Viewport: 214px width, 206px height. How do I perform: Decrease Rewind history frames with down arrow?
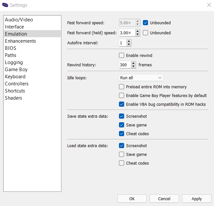(134, 66)
